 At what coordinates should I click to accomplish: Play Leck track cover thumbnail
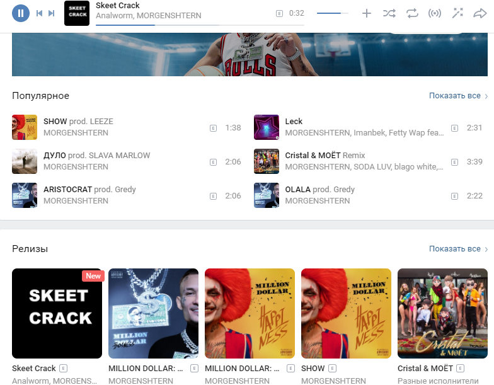[x=266, y=127]
